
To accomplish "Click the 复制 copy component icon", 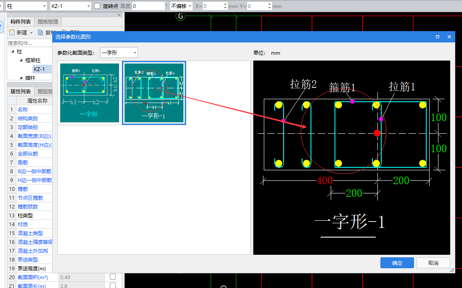I will tap(41, 32).
